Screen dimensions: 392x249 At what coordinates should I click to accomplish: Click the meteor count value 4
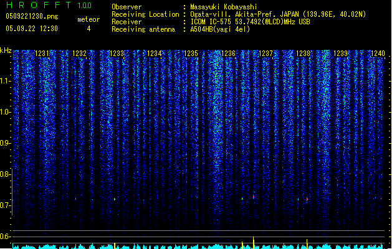coord(88,29)
